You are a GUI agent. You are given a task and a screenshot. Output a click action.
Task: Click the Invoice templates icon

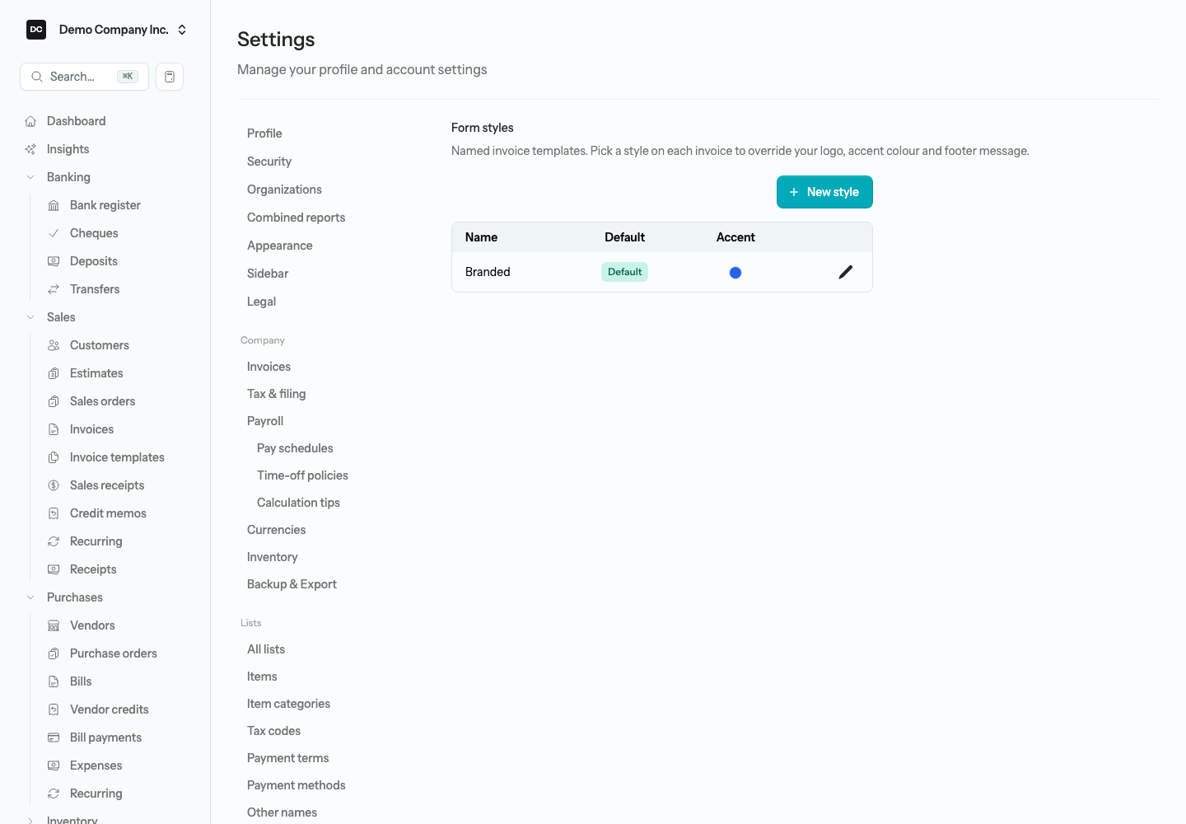point(54,457)
